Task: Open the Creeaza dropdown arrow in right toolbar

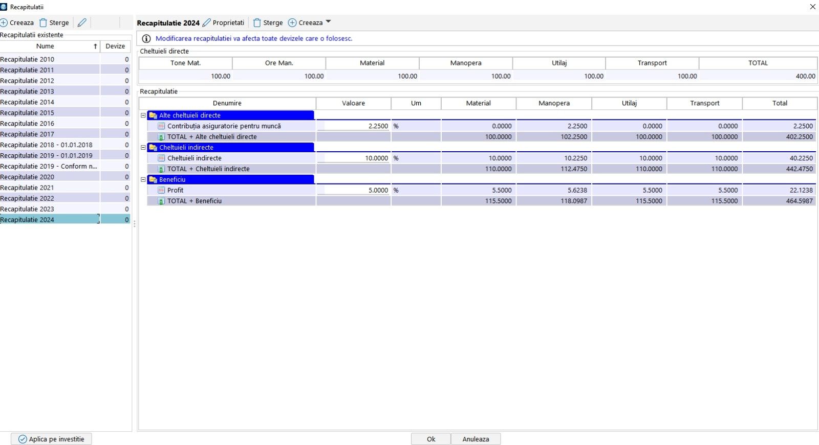Action: [x=329, y=22]
